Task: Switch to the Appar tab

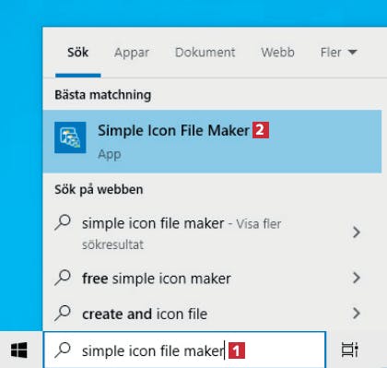Action: click(132, 53)
